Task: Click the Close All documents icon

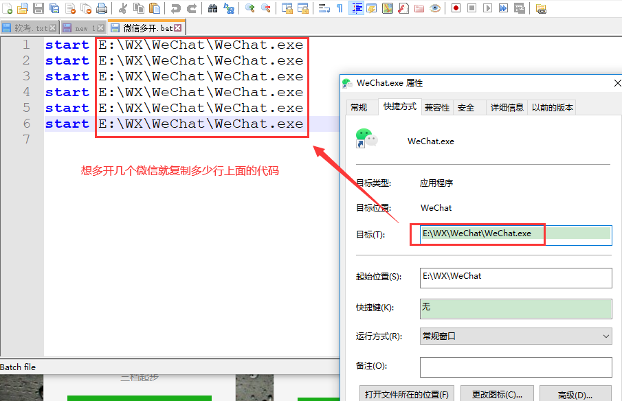Action: 86,8
